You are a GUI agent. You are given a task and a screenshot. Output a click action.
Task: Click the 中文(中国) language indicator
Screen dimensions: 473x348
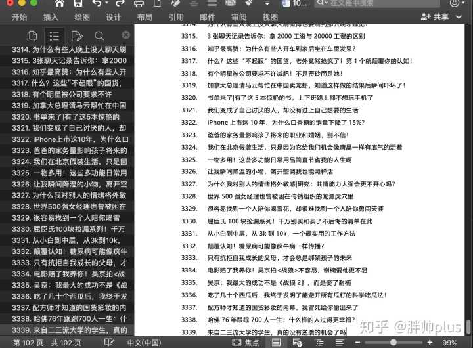[144, 343]
